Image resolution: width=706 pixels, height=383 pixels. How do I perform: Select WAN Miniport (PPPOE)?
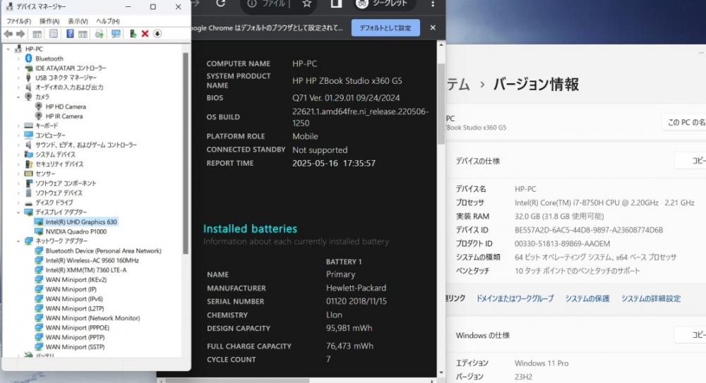click(78, 328)
